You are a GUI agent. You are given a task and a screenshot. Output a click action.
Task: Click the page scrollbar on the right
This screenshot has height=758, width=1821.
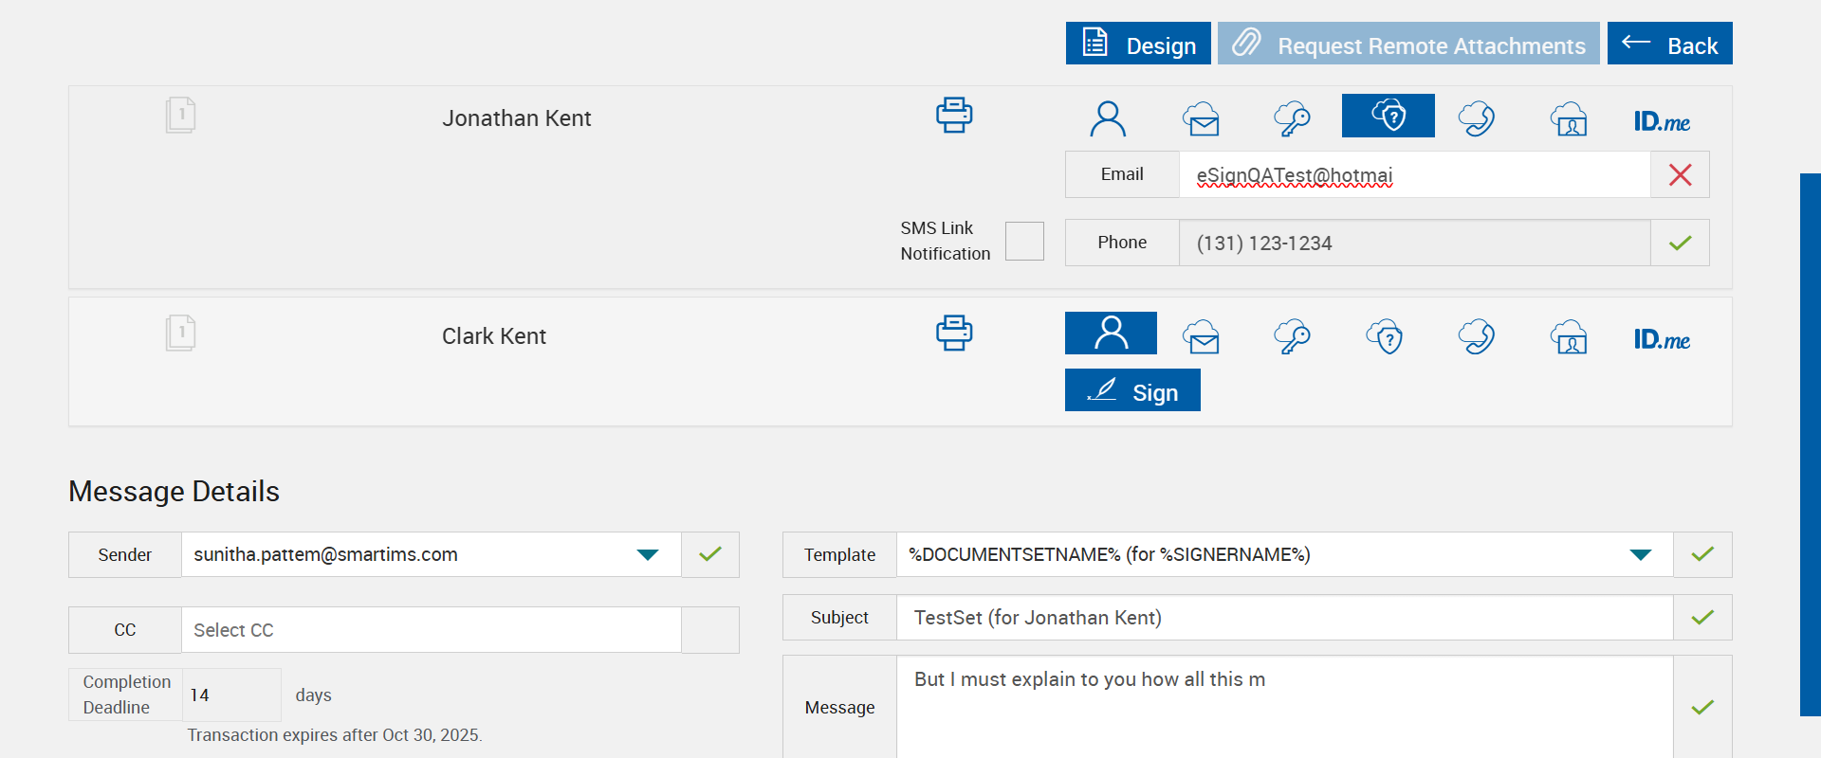pyautogui.click(x=1810, y=444)
